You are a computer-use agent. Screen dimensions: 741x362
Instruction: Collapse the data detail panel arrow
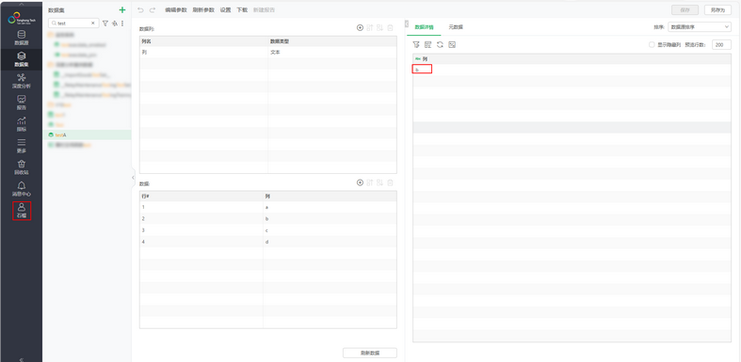[407, 24]
